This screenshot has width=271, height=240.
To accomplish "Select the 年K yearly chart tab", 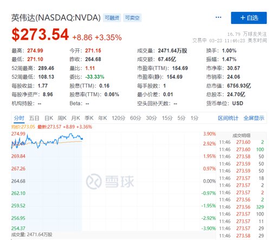I will pos(102,118).
